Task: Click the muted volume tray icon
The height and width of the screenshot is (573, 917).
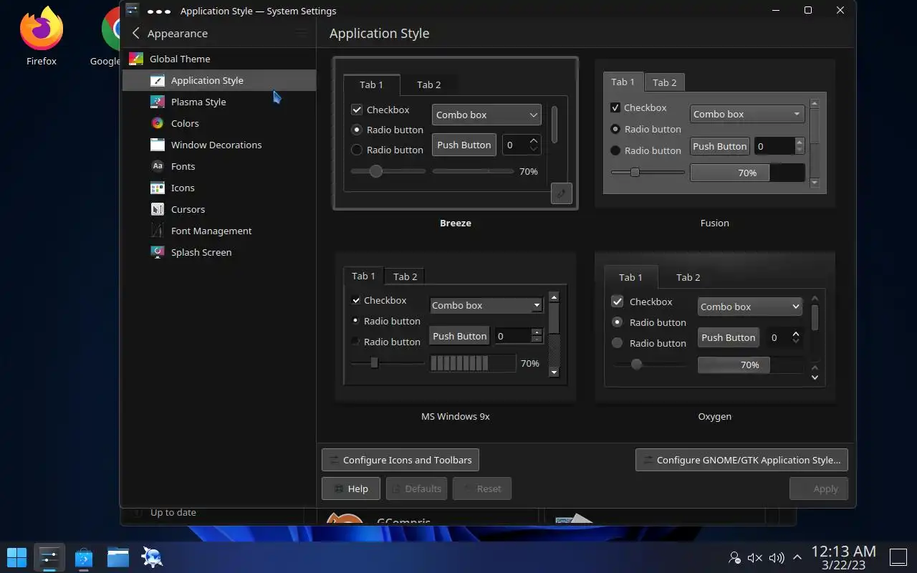Action: [754, 557]
